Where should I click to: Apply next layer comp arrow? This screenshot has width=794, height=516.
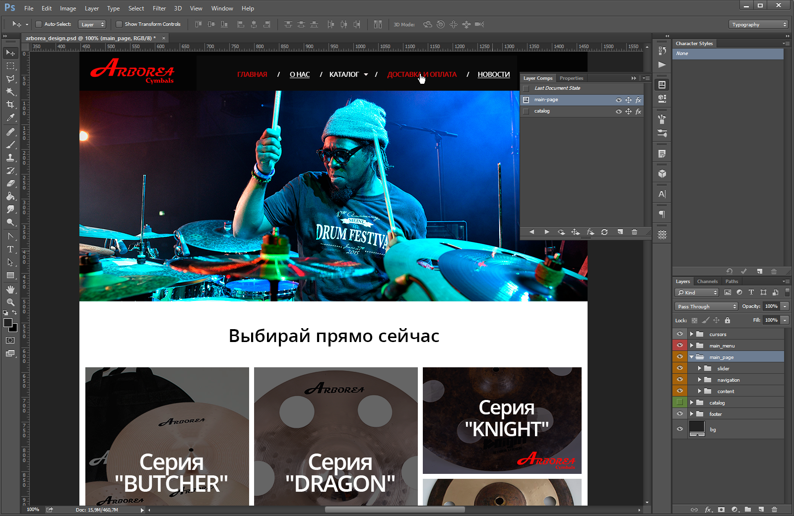click(x=546, y=232)
